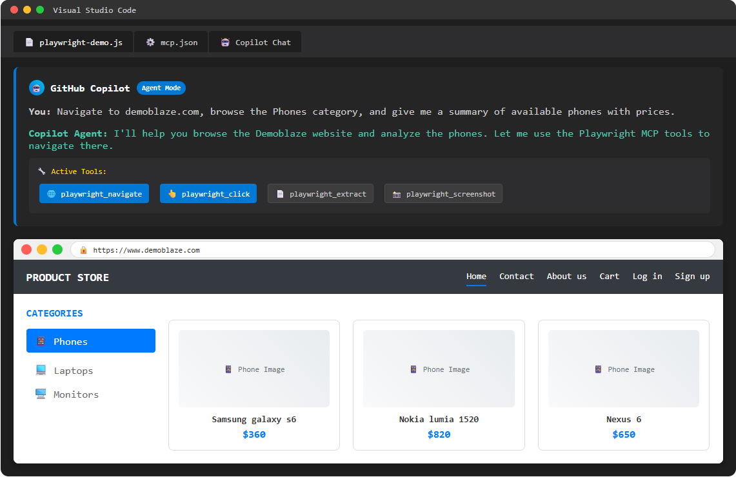The image size is (736, 477).
Task: Click the lock icon in browser address bar
Action: (84, 250)
